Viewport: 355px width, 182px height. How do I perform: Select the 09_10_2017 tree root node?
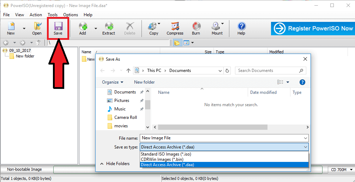coord(20,50)
